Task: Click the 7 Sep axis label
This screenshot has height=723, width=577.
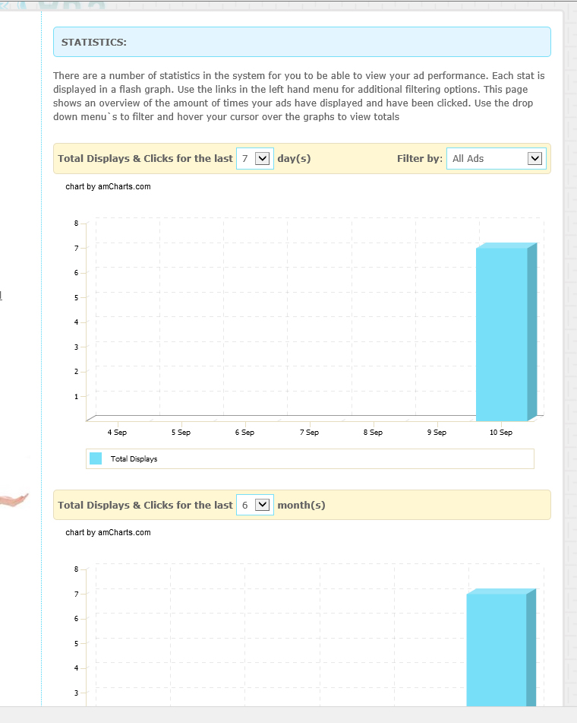Action: click(x=309, y=433)
